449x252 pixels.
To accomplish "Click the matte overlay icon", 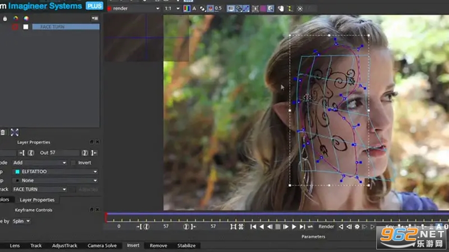I will [202, 9].
